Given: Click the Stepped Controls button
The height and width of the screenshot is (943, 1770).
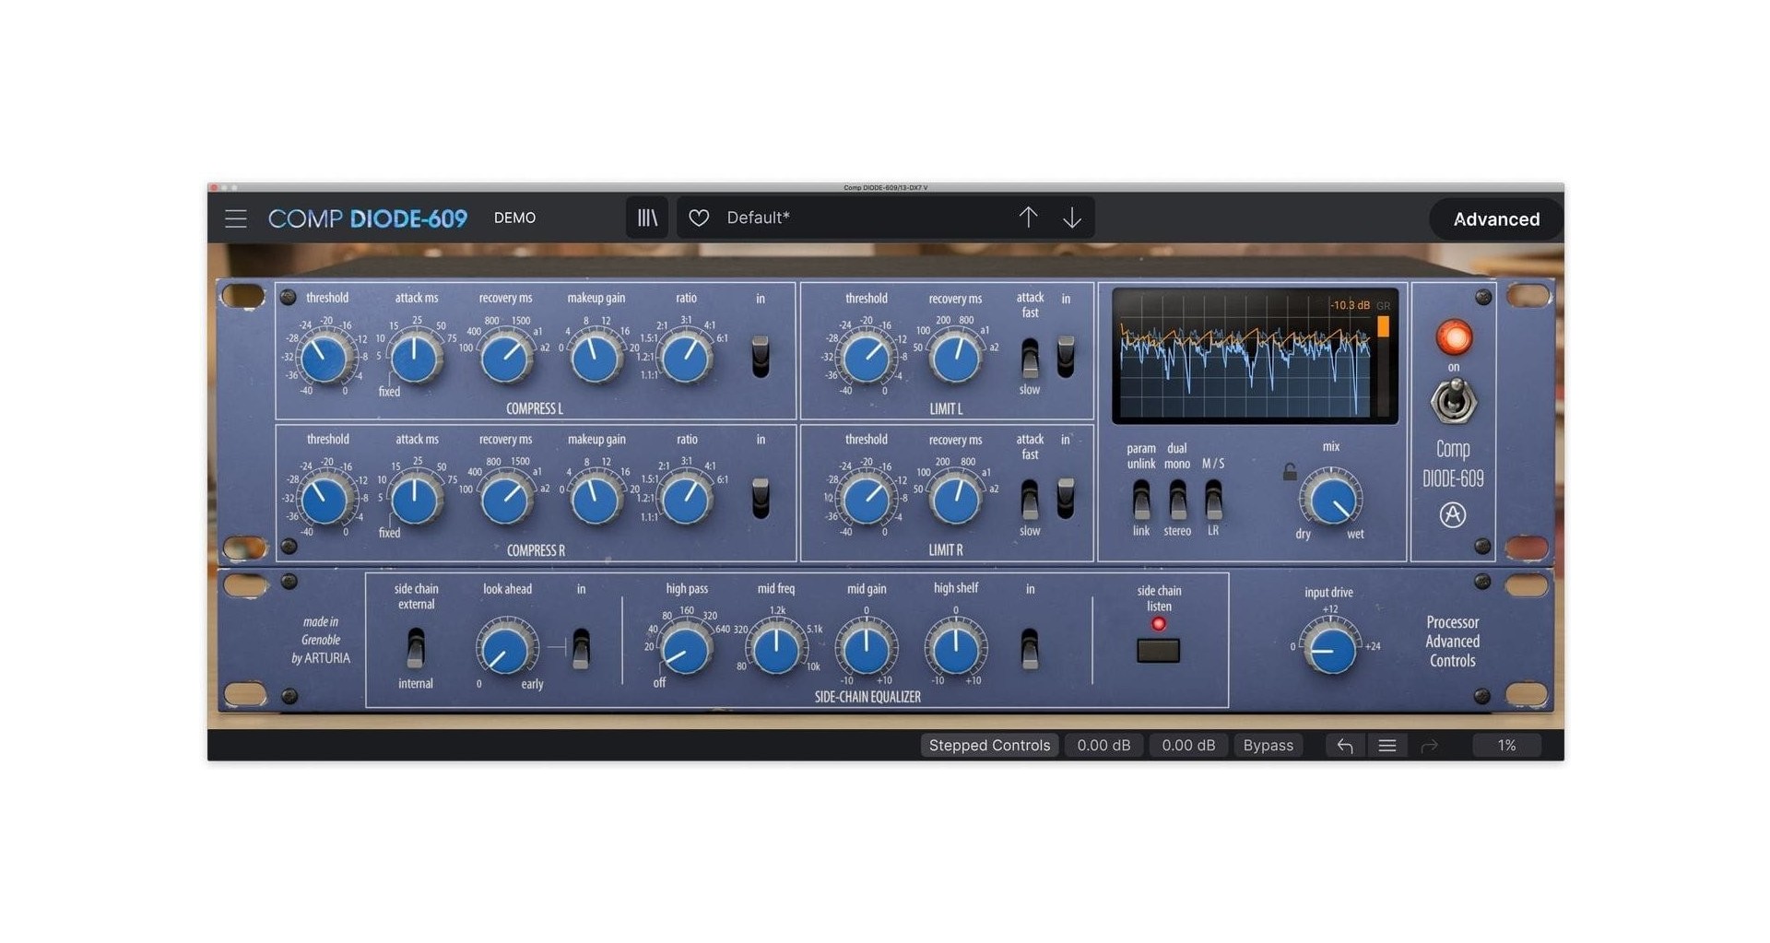Looking at the screenshot, I should pos(989,746).
